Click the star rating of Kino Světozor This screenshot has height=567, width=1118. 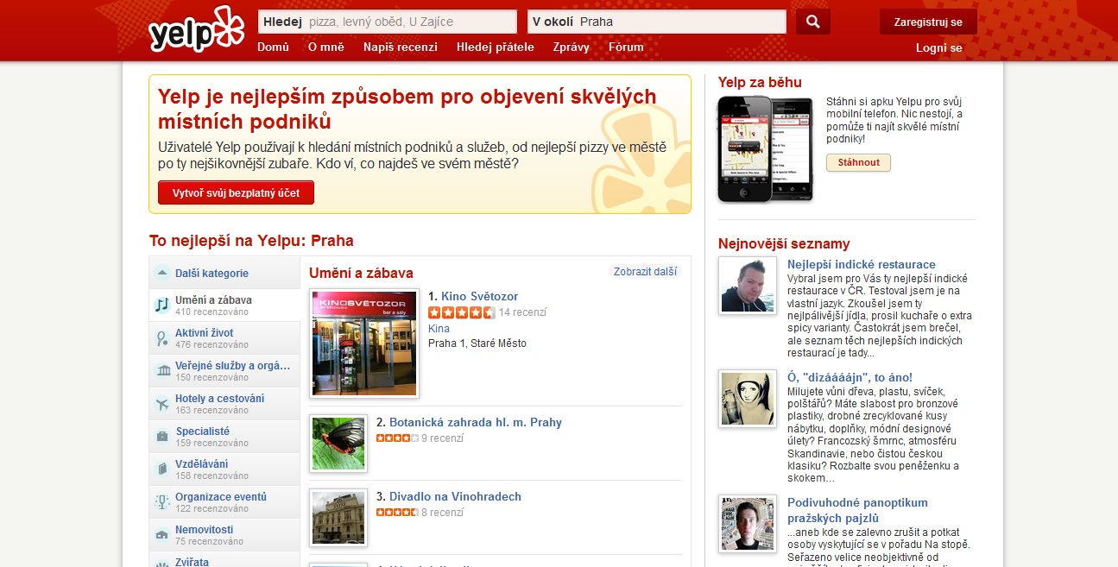[x=461, y=312]
